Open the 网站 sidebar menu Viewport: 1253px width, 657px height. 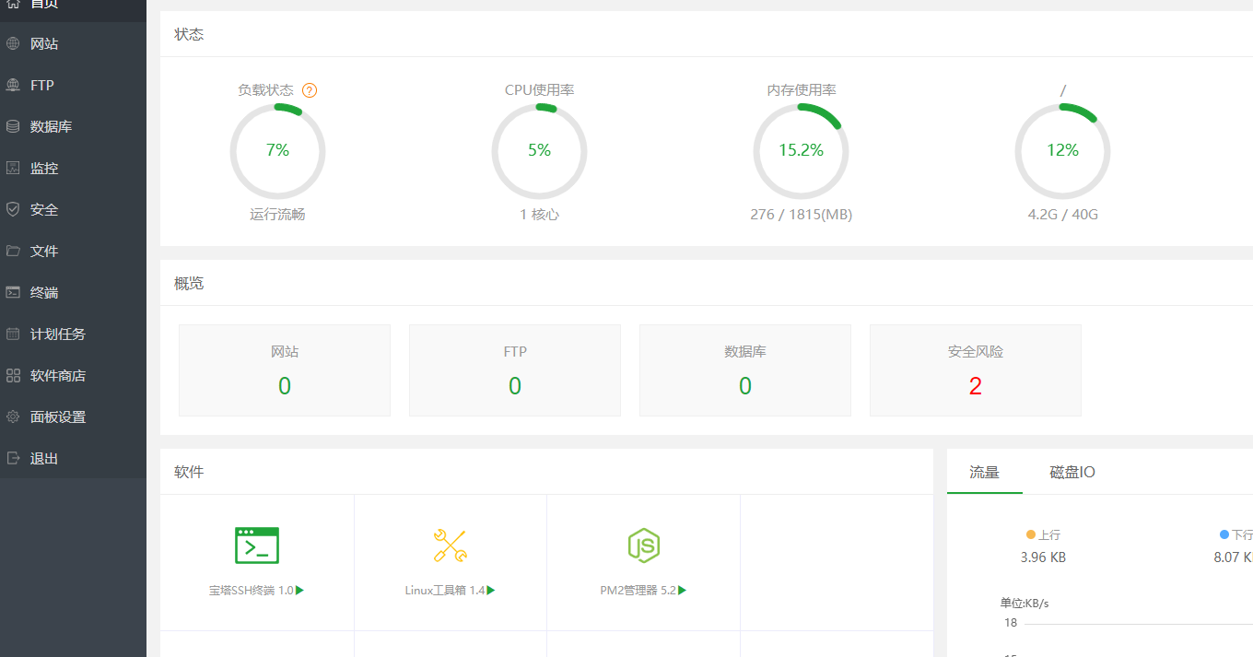click(x=73, y=43)
